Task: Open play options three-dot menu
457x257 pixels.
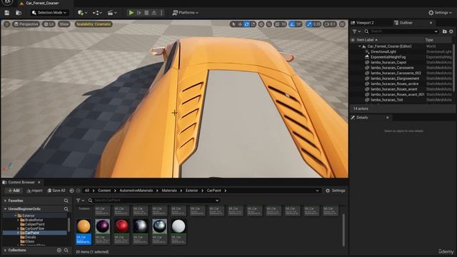Action: tap(161, 13)
